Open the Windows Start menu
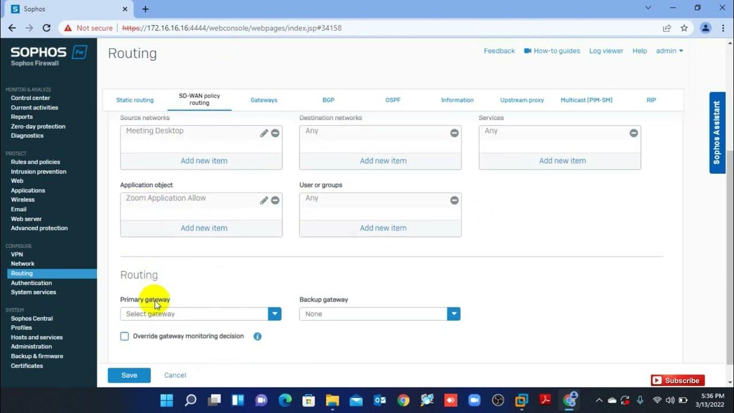 167,400
